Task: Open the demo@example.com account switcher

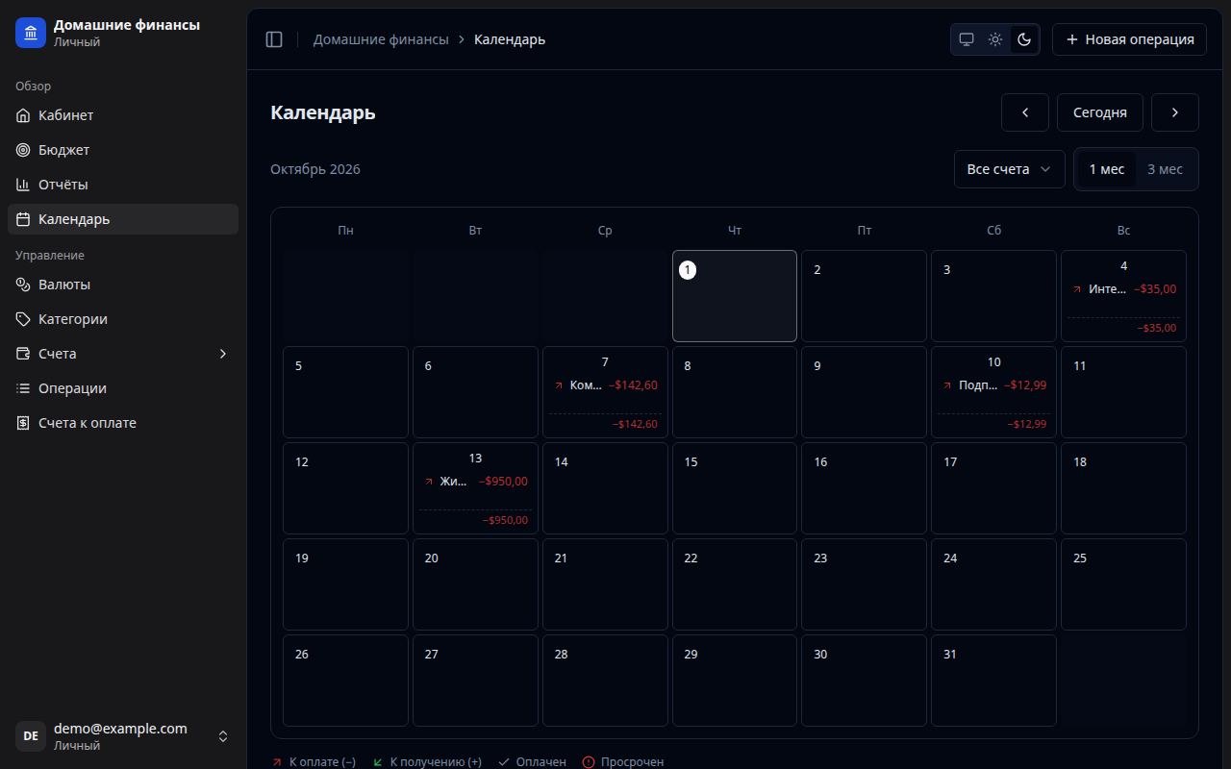Action: tap(123, 736)
